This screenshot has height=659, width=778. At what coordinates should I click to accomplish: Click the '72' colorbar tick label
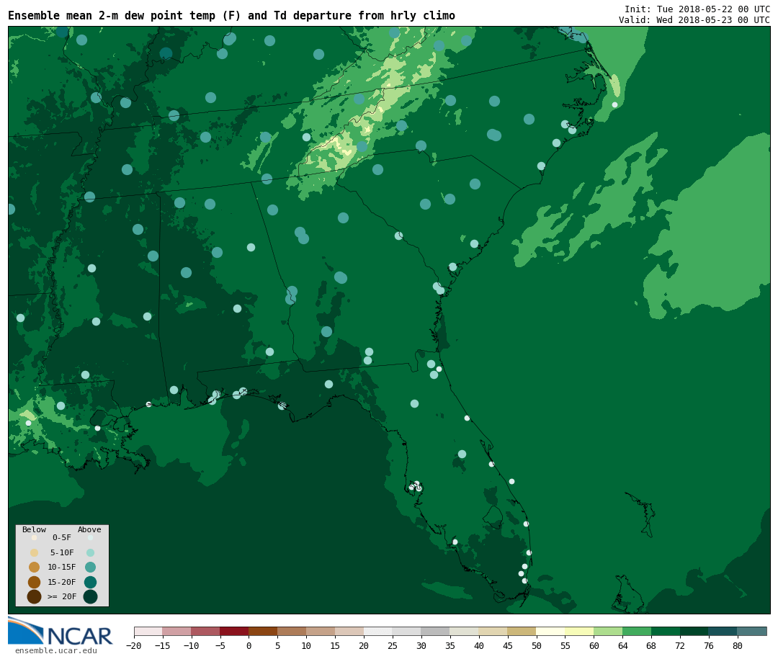coord(680,645)
